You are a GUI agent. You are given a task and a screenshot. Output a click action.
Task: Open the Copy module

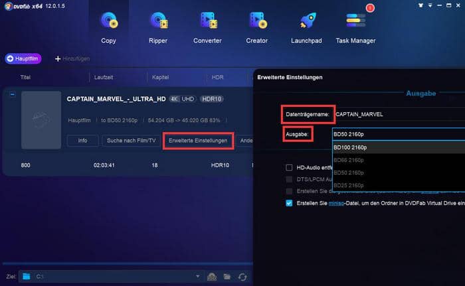108,27
